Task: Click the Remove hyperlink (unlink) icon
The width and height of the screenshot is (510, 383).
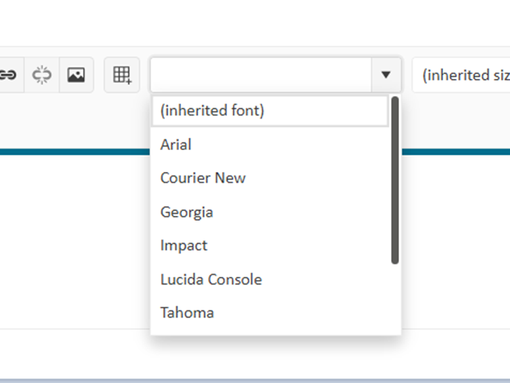Action: pyautogui.click(x=42, y=75)
